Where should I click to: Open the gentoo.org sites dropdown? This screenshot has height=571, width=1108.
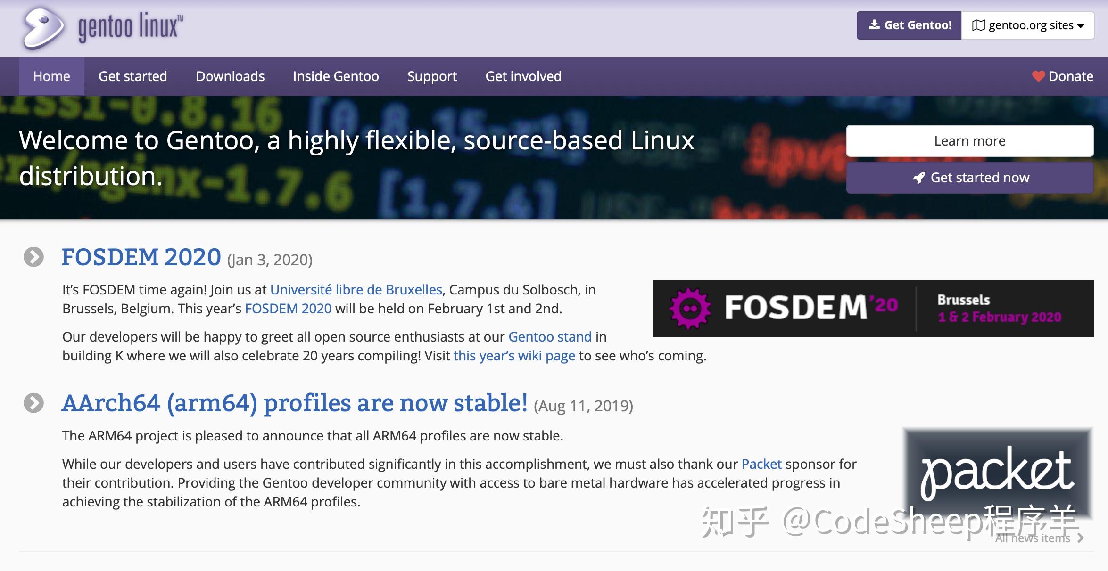(1028, 25)
